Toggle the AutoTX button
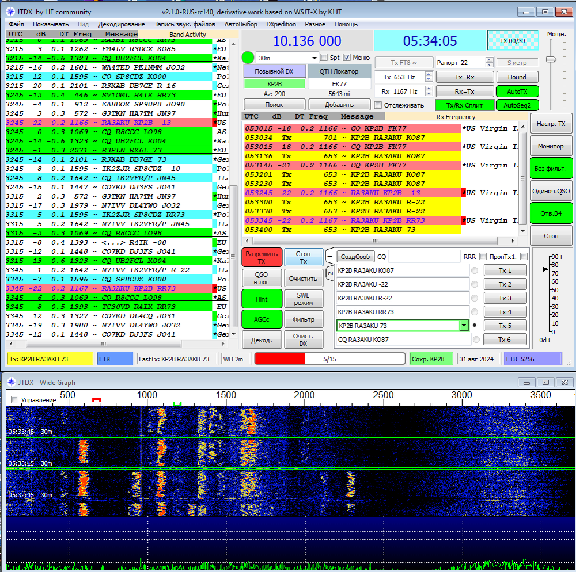Screen dimensions: 576x572 [x=517, y=91]
